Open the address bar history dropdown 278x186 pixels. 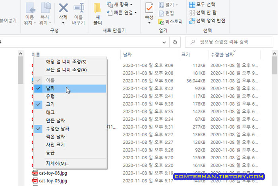pyautogui.click(x=164, y=42)
